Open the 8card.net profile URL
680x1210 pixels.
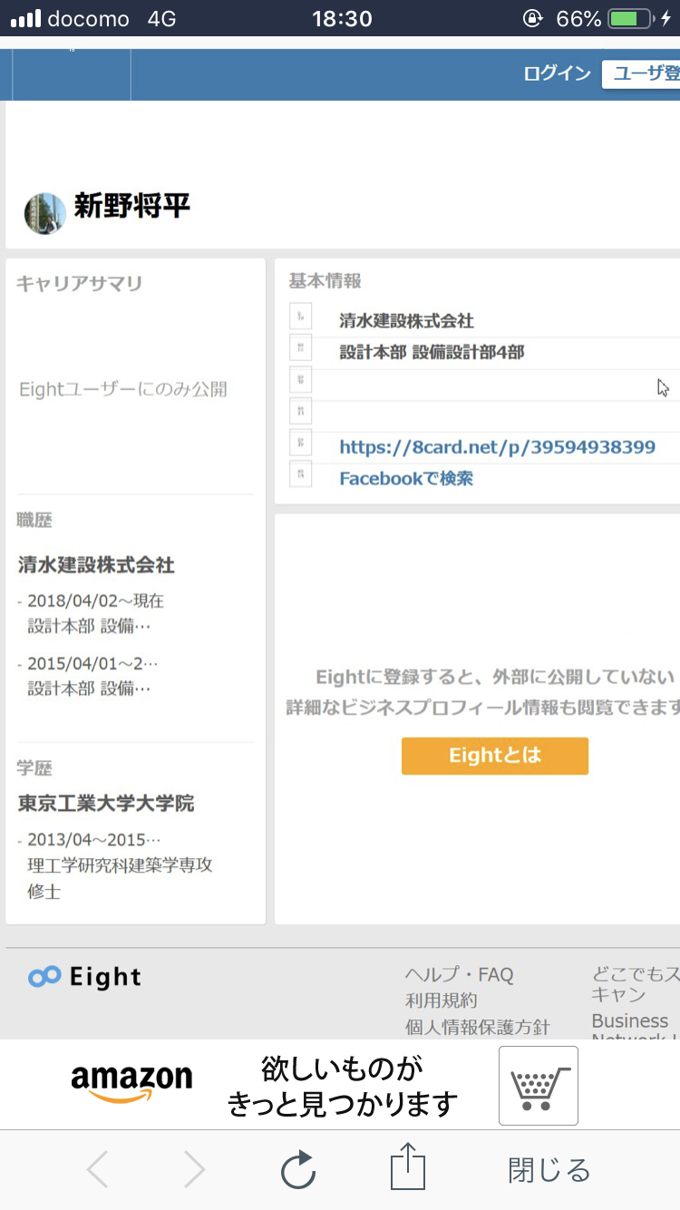pyautogui.click(x=497, y=447)
